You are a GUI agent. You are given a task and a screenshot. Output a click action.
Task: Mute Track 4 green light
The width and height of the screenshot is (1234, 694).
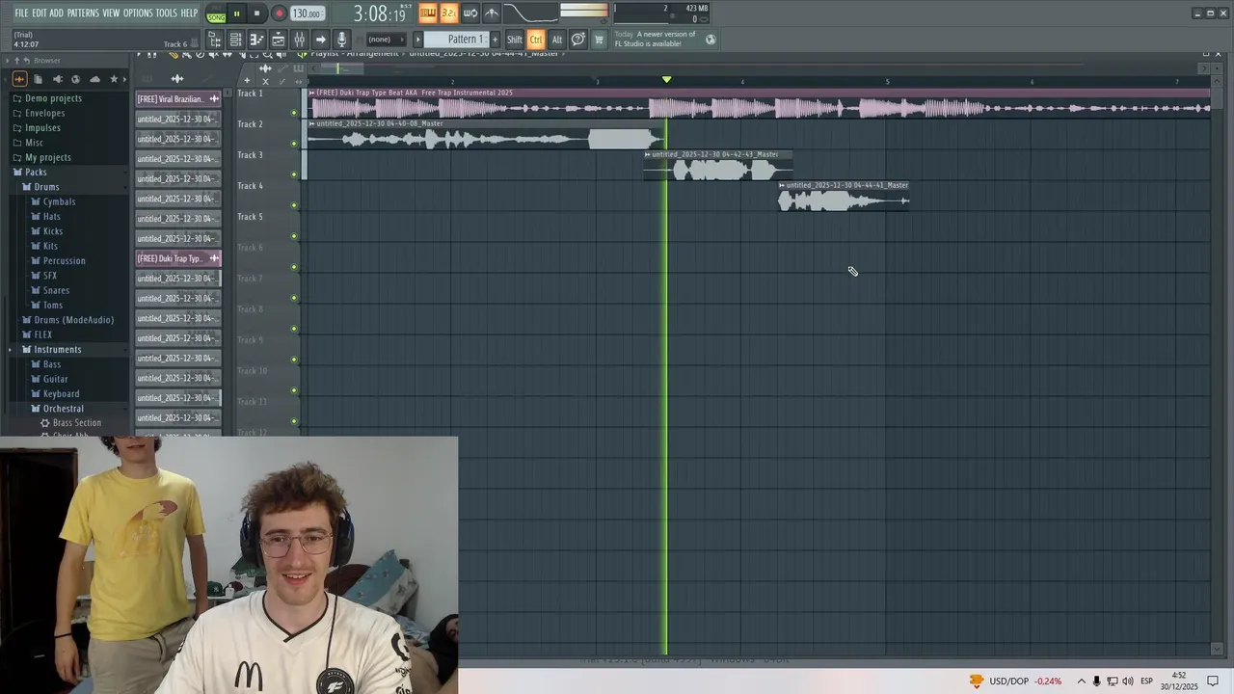tap(294, 205)
